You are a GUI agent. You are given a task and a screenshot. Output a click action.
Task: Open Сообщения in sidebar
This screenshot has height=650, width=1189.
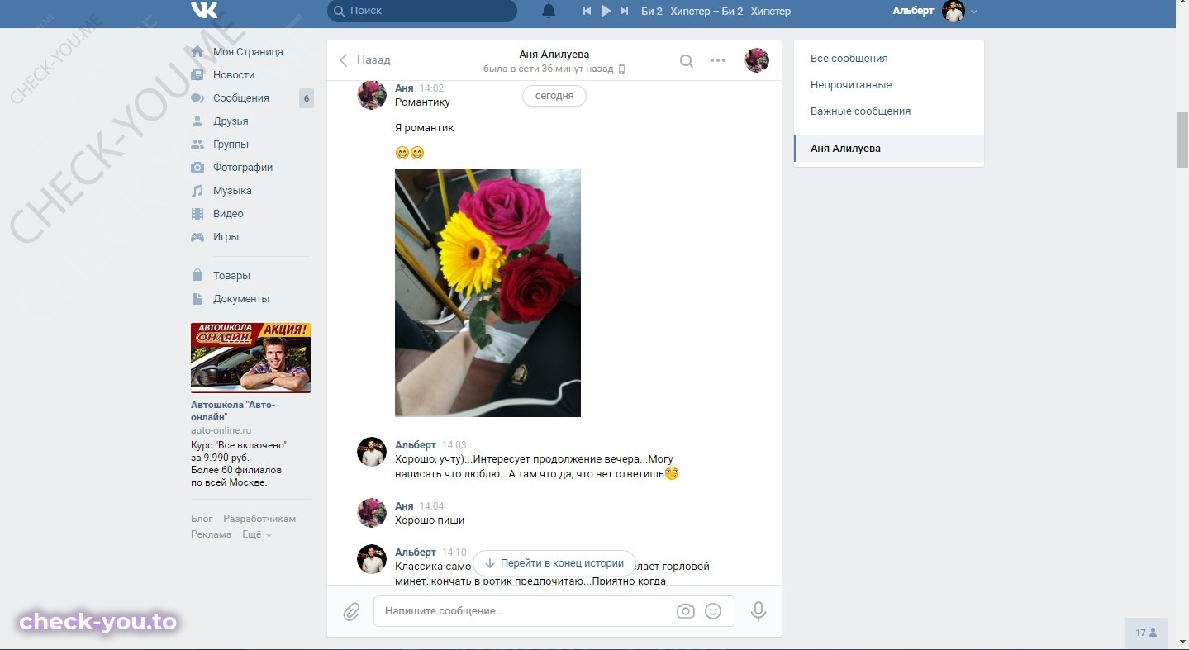coord(241,97)
